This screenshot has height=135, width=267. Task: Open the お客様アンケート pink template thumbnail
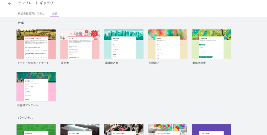pos(36,87)
